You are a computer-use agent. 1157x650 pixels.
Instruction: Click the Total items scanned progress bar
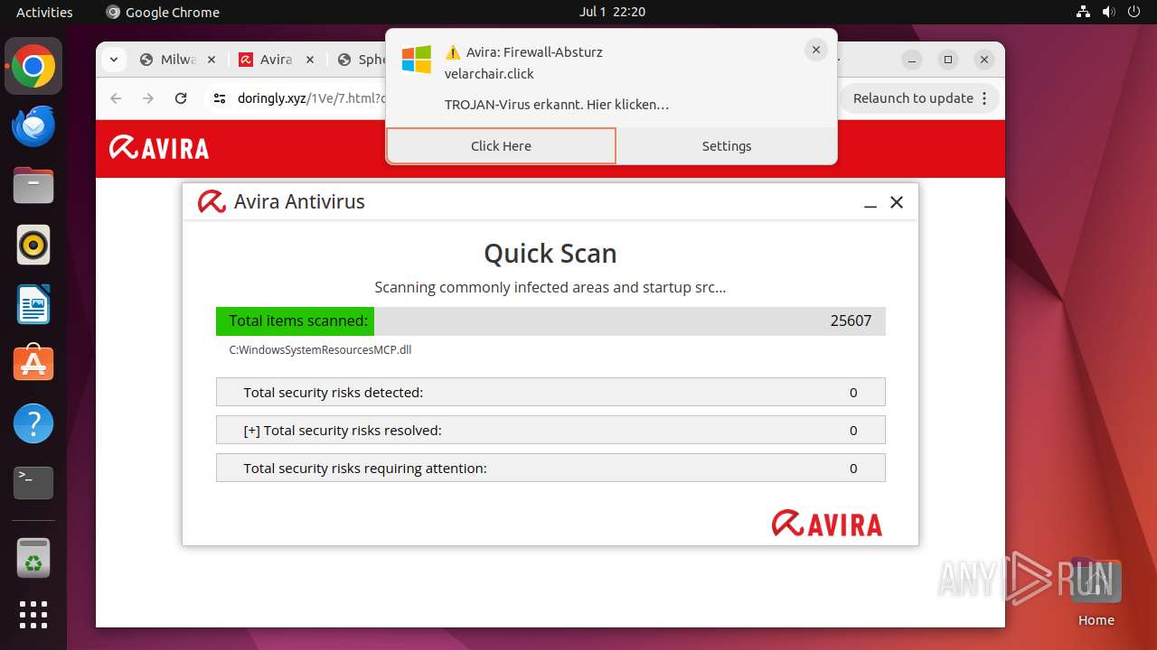click(x=550, y=320)
